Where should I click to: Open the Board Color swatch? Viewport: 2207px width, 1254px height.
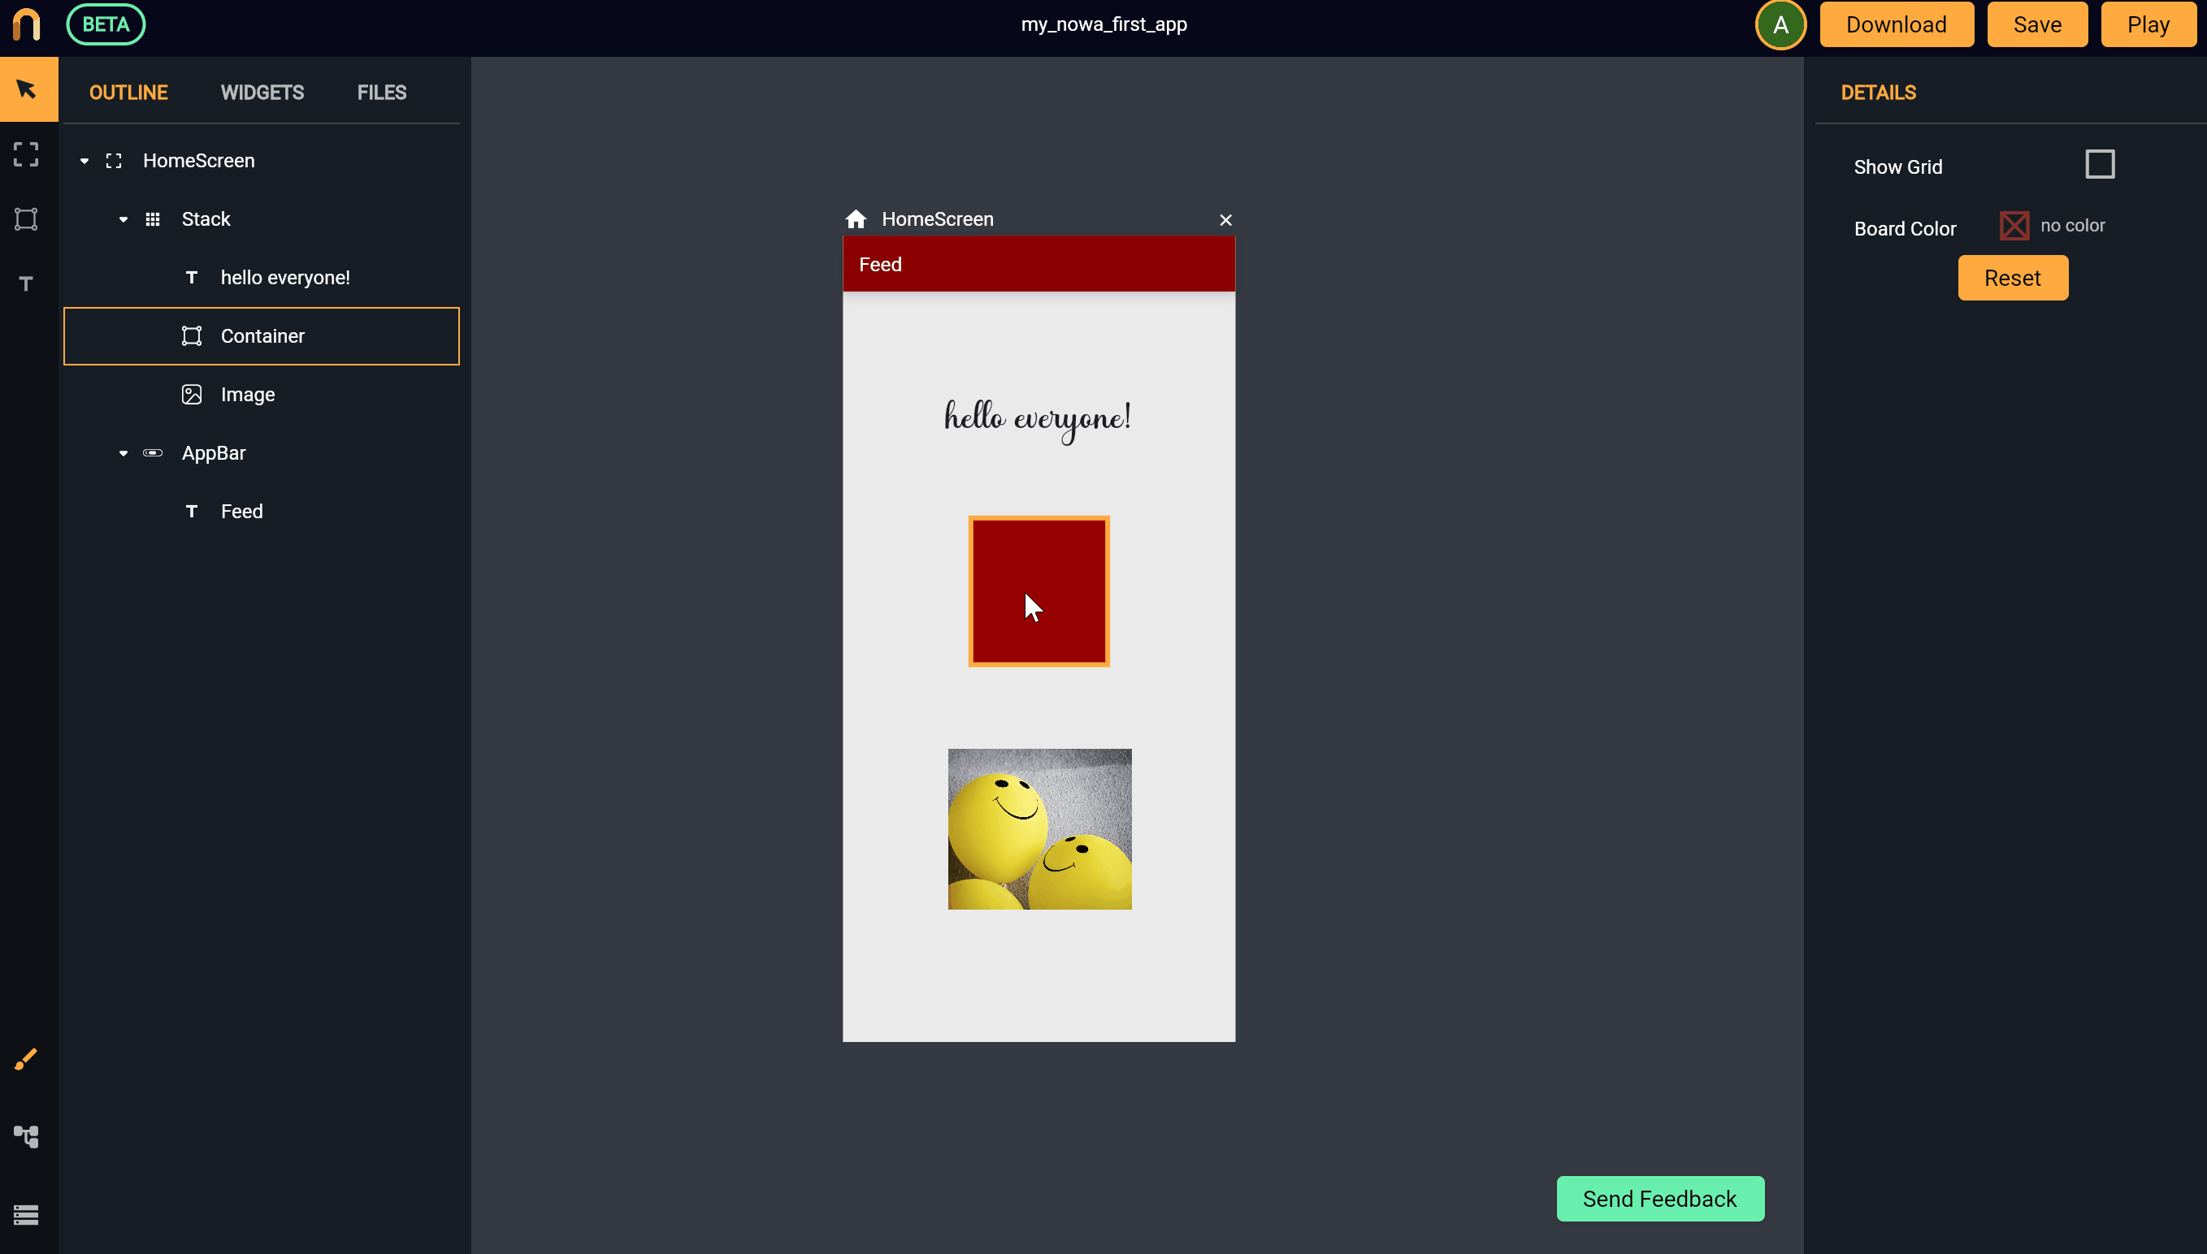point(2013,226)
